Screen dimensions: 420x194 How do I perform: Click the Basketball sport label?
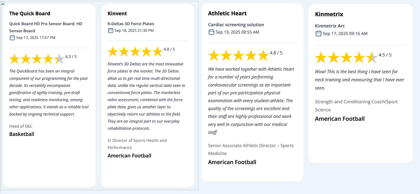tap(22, 134)
